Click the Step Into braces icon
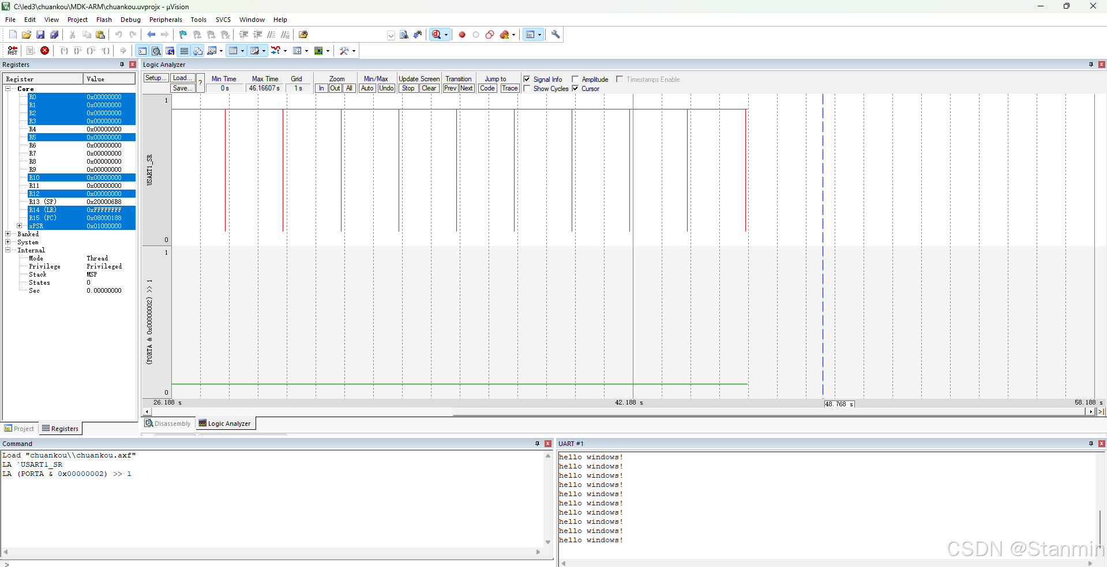Viewport: 1107px width, 567px height. [64, 51]
